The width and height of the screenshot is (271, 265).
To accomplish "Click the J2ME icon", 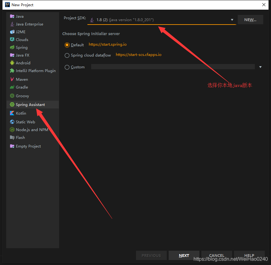I will 12,32.
